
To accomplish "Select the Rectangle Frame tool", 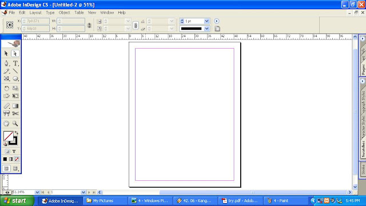I will point(6,78).
